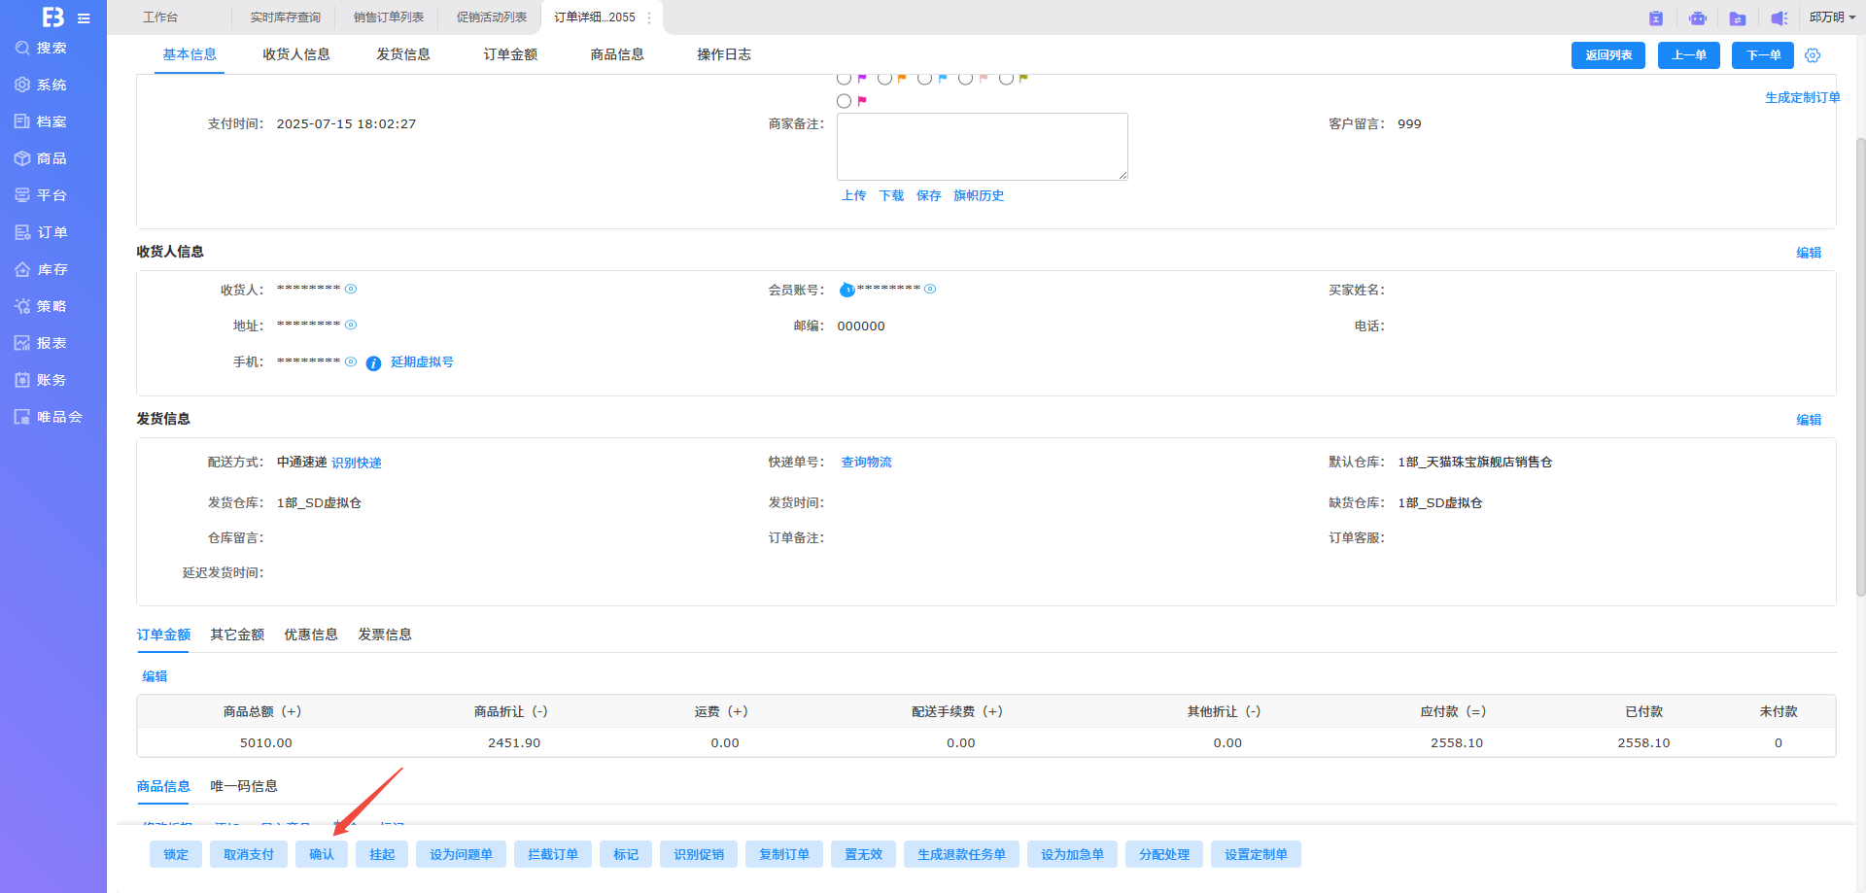Image resolution: width=1866 pixels, height=893 pixels.
Task: Show hidden 手机 number via eye icon
Action: pos(351,361)
